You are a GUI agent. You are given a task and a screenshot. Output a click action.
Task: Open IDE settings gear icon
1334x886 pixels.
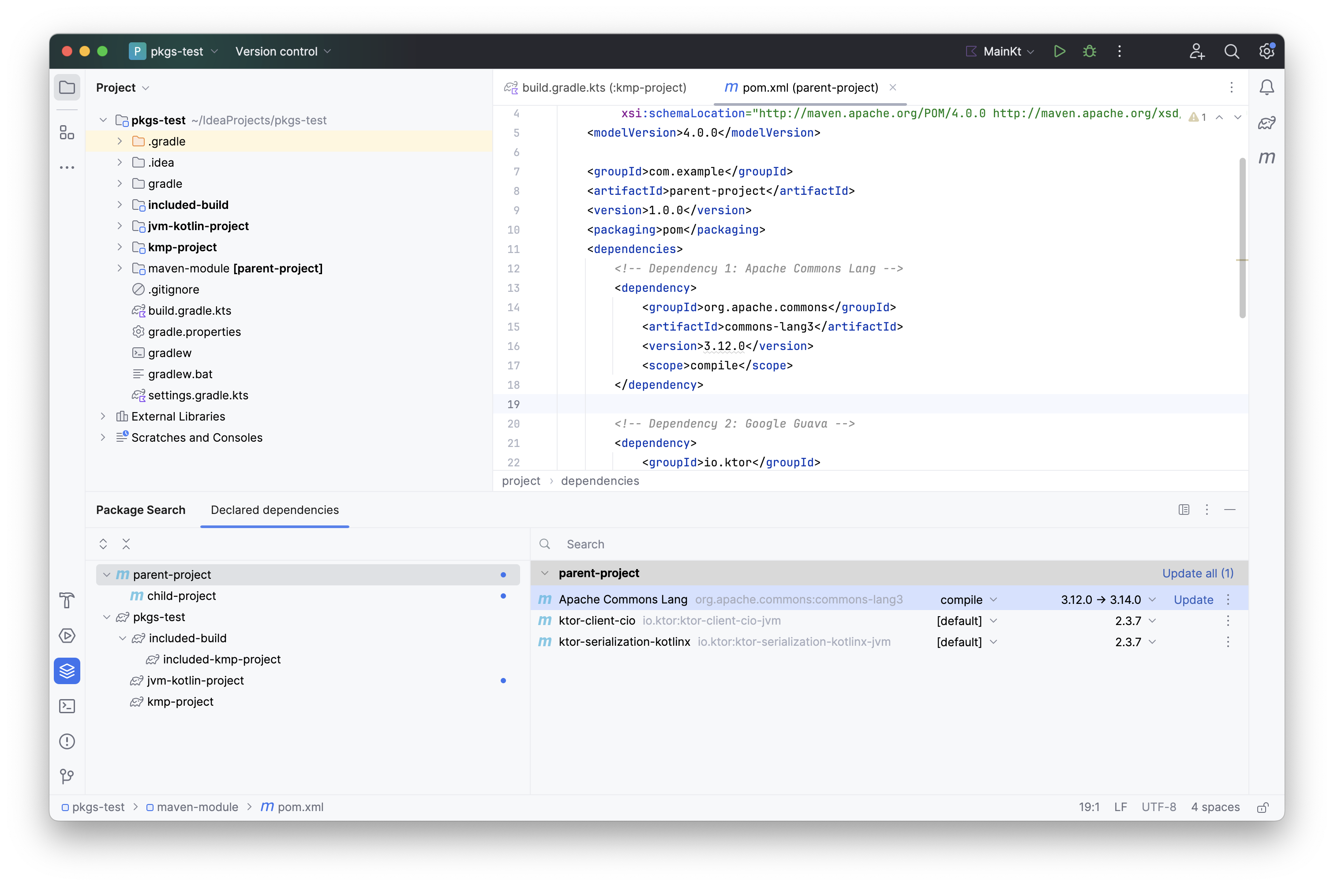point(1266,52)
